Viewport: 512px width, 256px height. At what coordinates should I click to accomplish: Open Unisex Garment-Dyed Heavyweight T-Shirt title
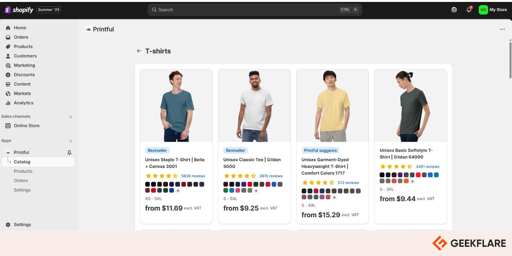point(325,166)
